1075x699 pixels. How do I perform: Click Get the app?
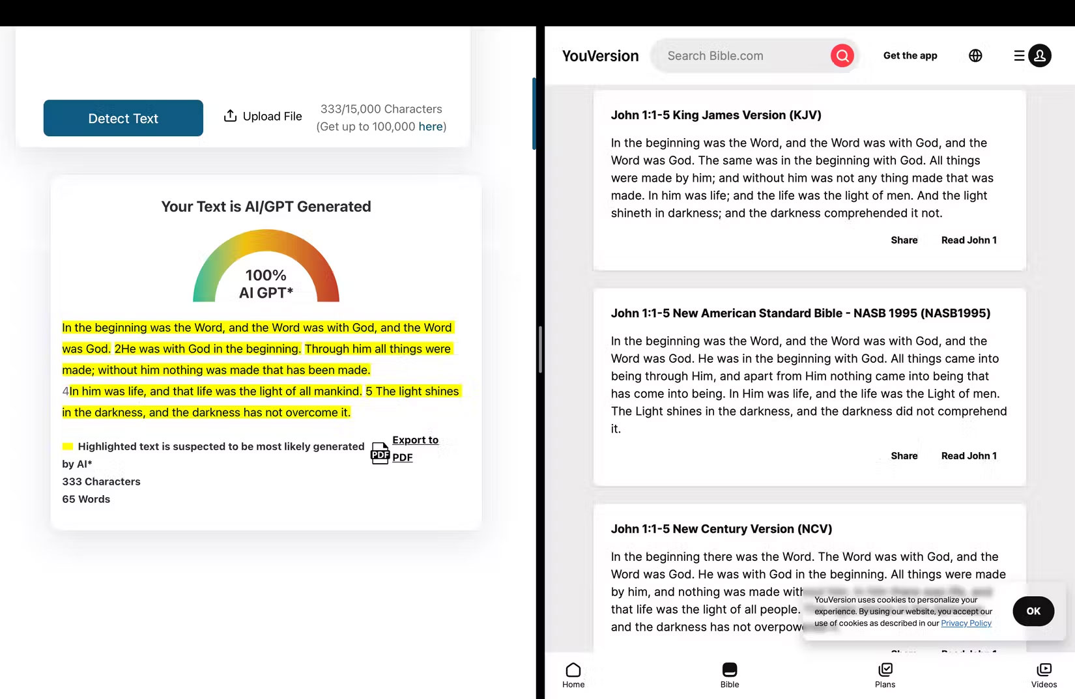910,55
